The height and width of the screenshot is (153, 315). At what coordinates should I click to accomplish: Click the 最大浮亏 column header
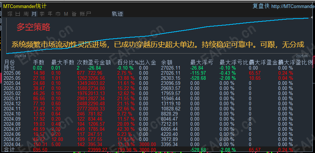tap(202, 63)
